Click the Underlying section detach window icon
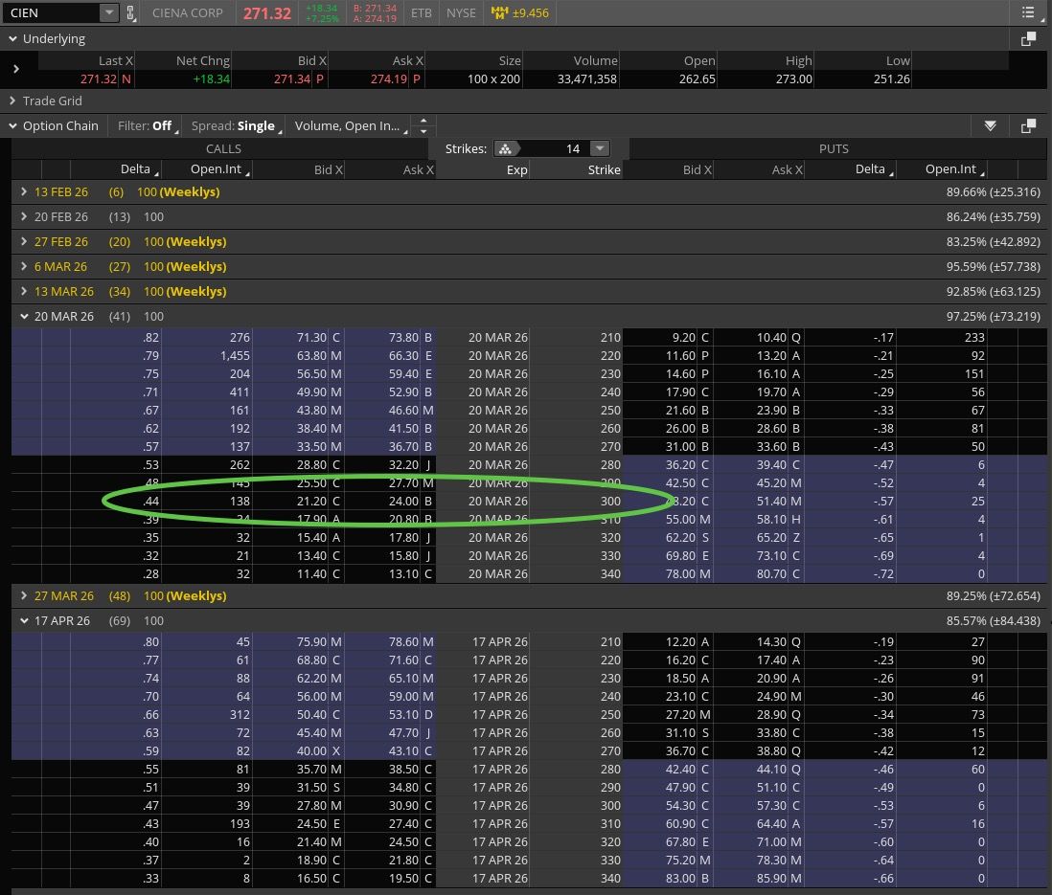Image resolution: width=1052 pixels, height=895 pixels. pyautogui.click(x=1028, y=39)
